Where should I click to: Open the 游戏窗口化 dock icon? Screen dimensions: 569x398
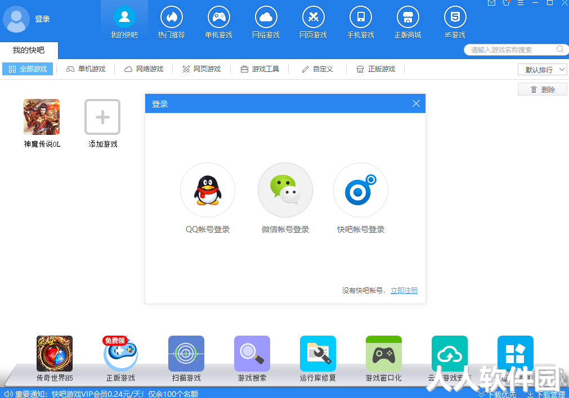tap(384, 354)
